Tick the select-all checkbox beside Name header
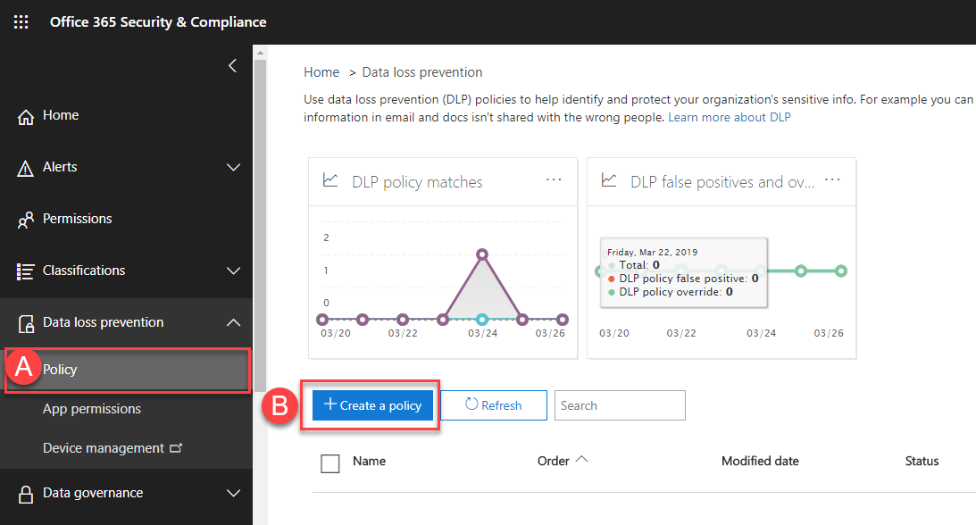 pyautogui.click(x=330, y=463)
